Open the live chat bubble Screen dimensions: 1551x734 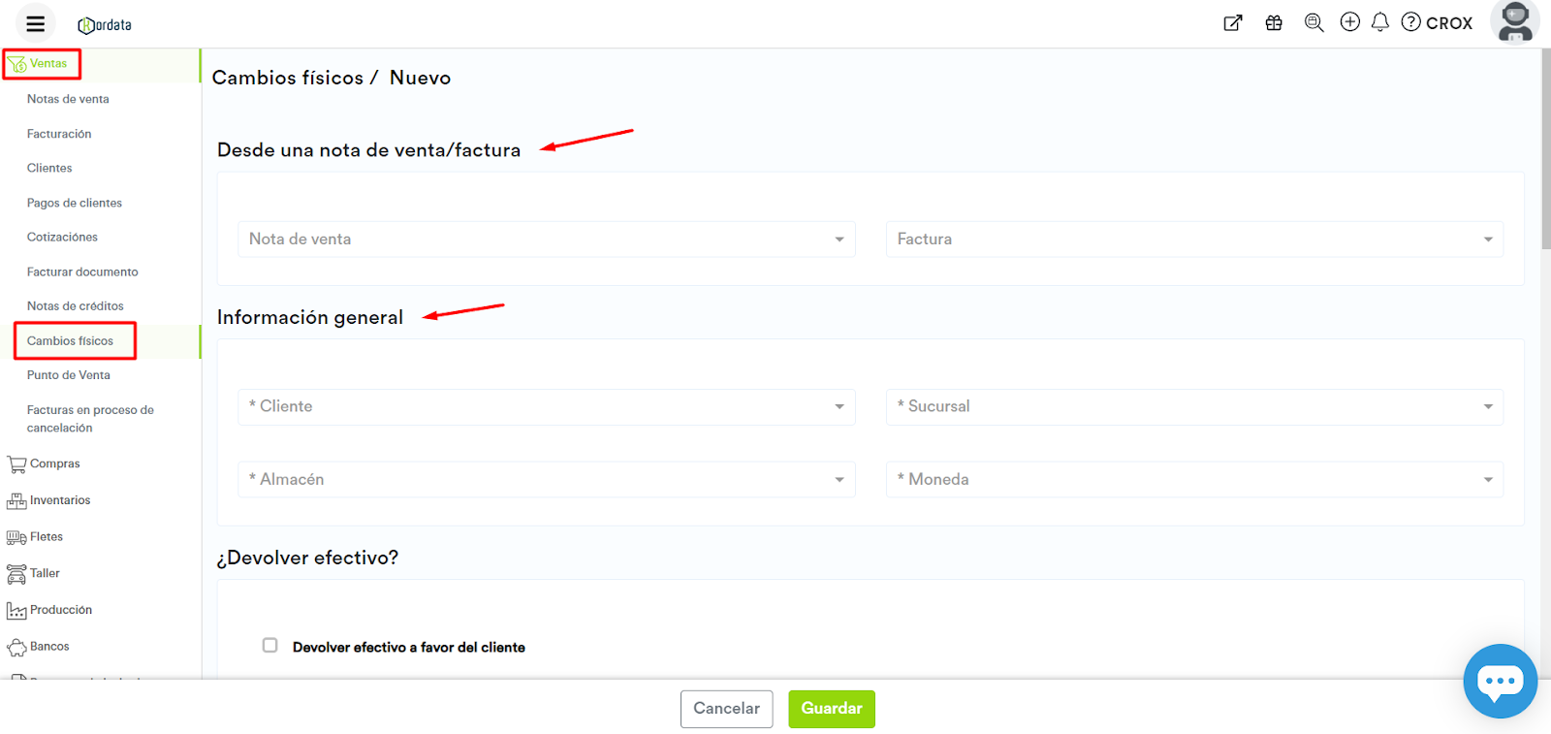[x=1500, y=681]
